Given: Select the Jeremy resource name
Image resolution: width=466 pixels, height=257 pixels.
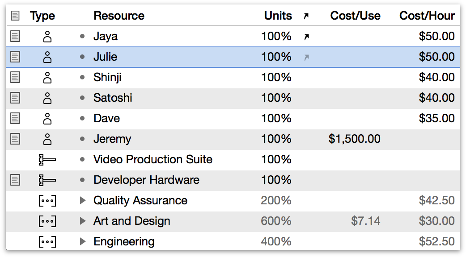Looking at the screenshot, I should point(112,139).
